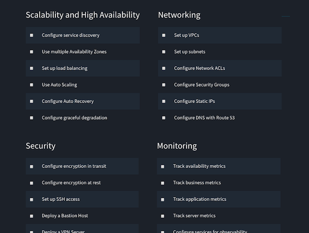Mark Configure Security Groups complete
The width and height of the screenshot is (309, 233).
[x=164, y=85]
